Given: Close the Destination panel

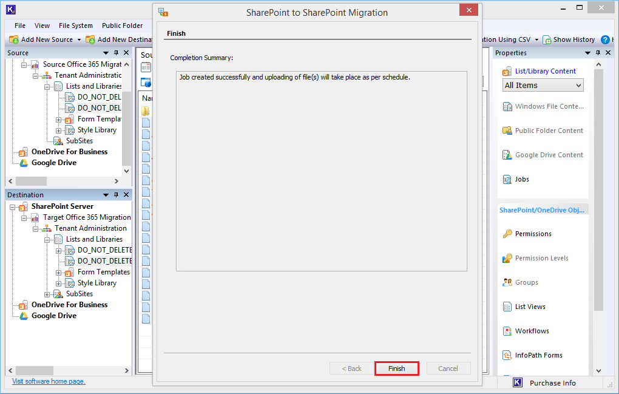Looking at the screenshot, I should coord(126,195).
